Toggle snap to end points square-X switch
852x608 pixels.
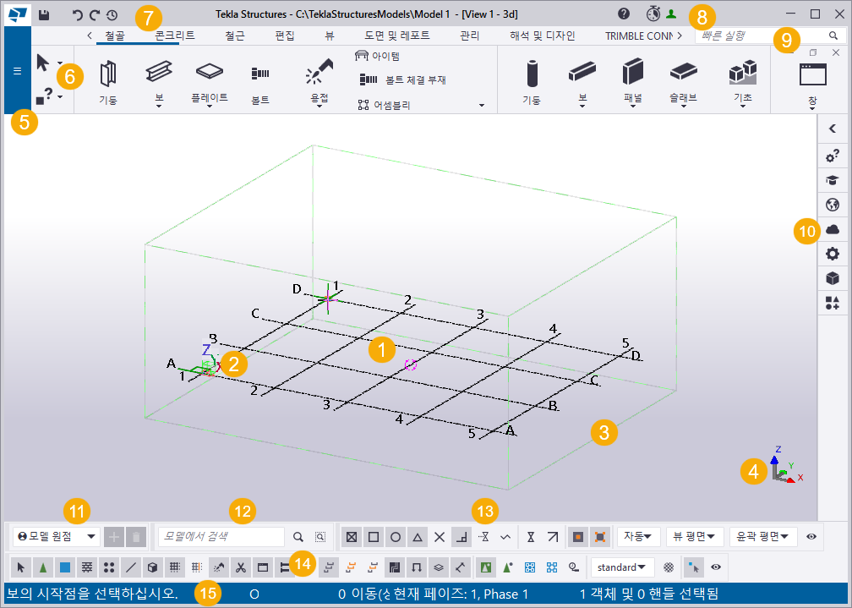[x=351, y=536]
